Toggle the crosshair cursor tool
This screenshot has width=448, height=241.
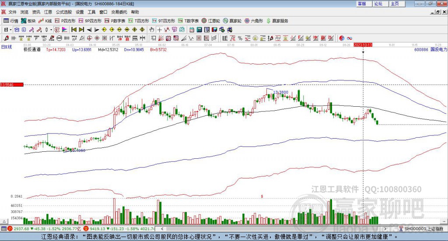pyautogui.click(x=160, y=30)
